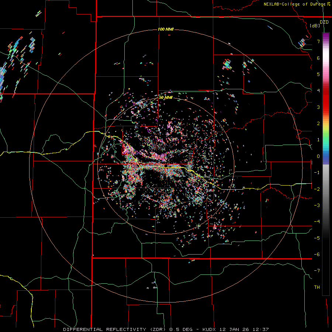Click the -2 value on color scale

(x=317, y=189)
